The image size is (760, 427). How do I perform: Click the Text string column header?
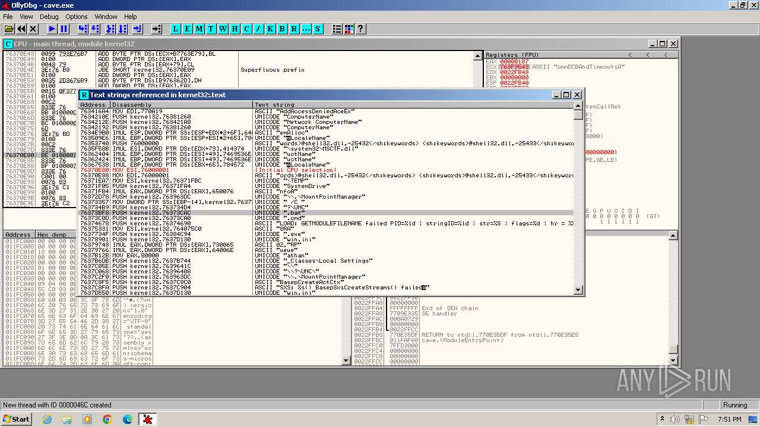pyautogui.click(x=413, y=105)
